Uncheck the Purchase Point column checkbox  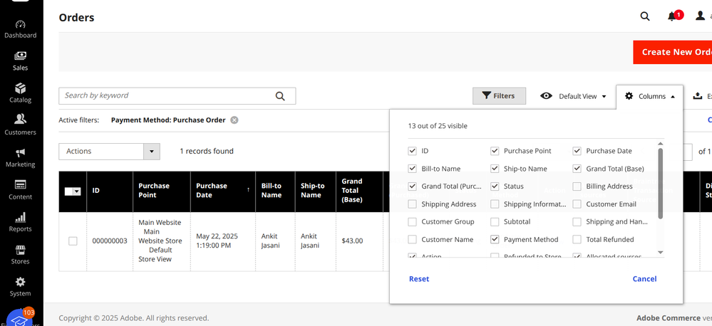pos(495,151)
